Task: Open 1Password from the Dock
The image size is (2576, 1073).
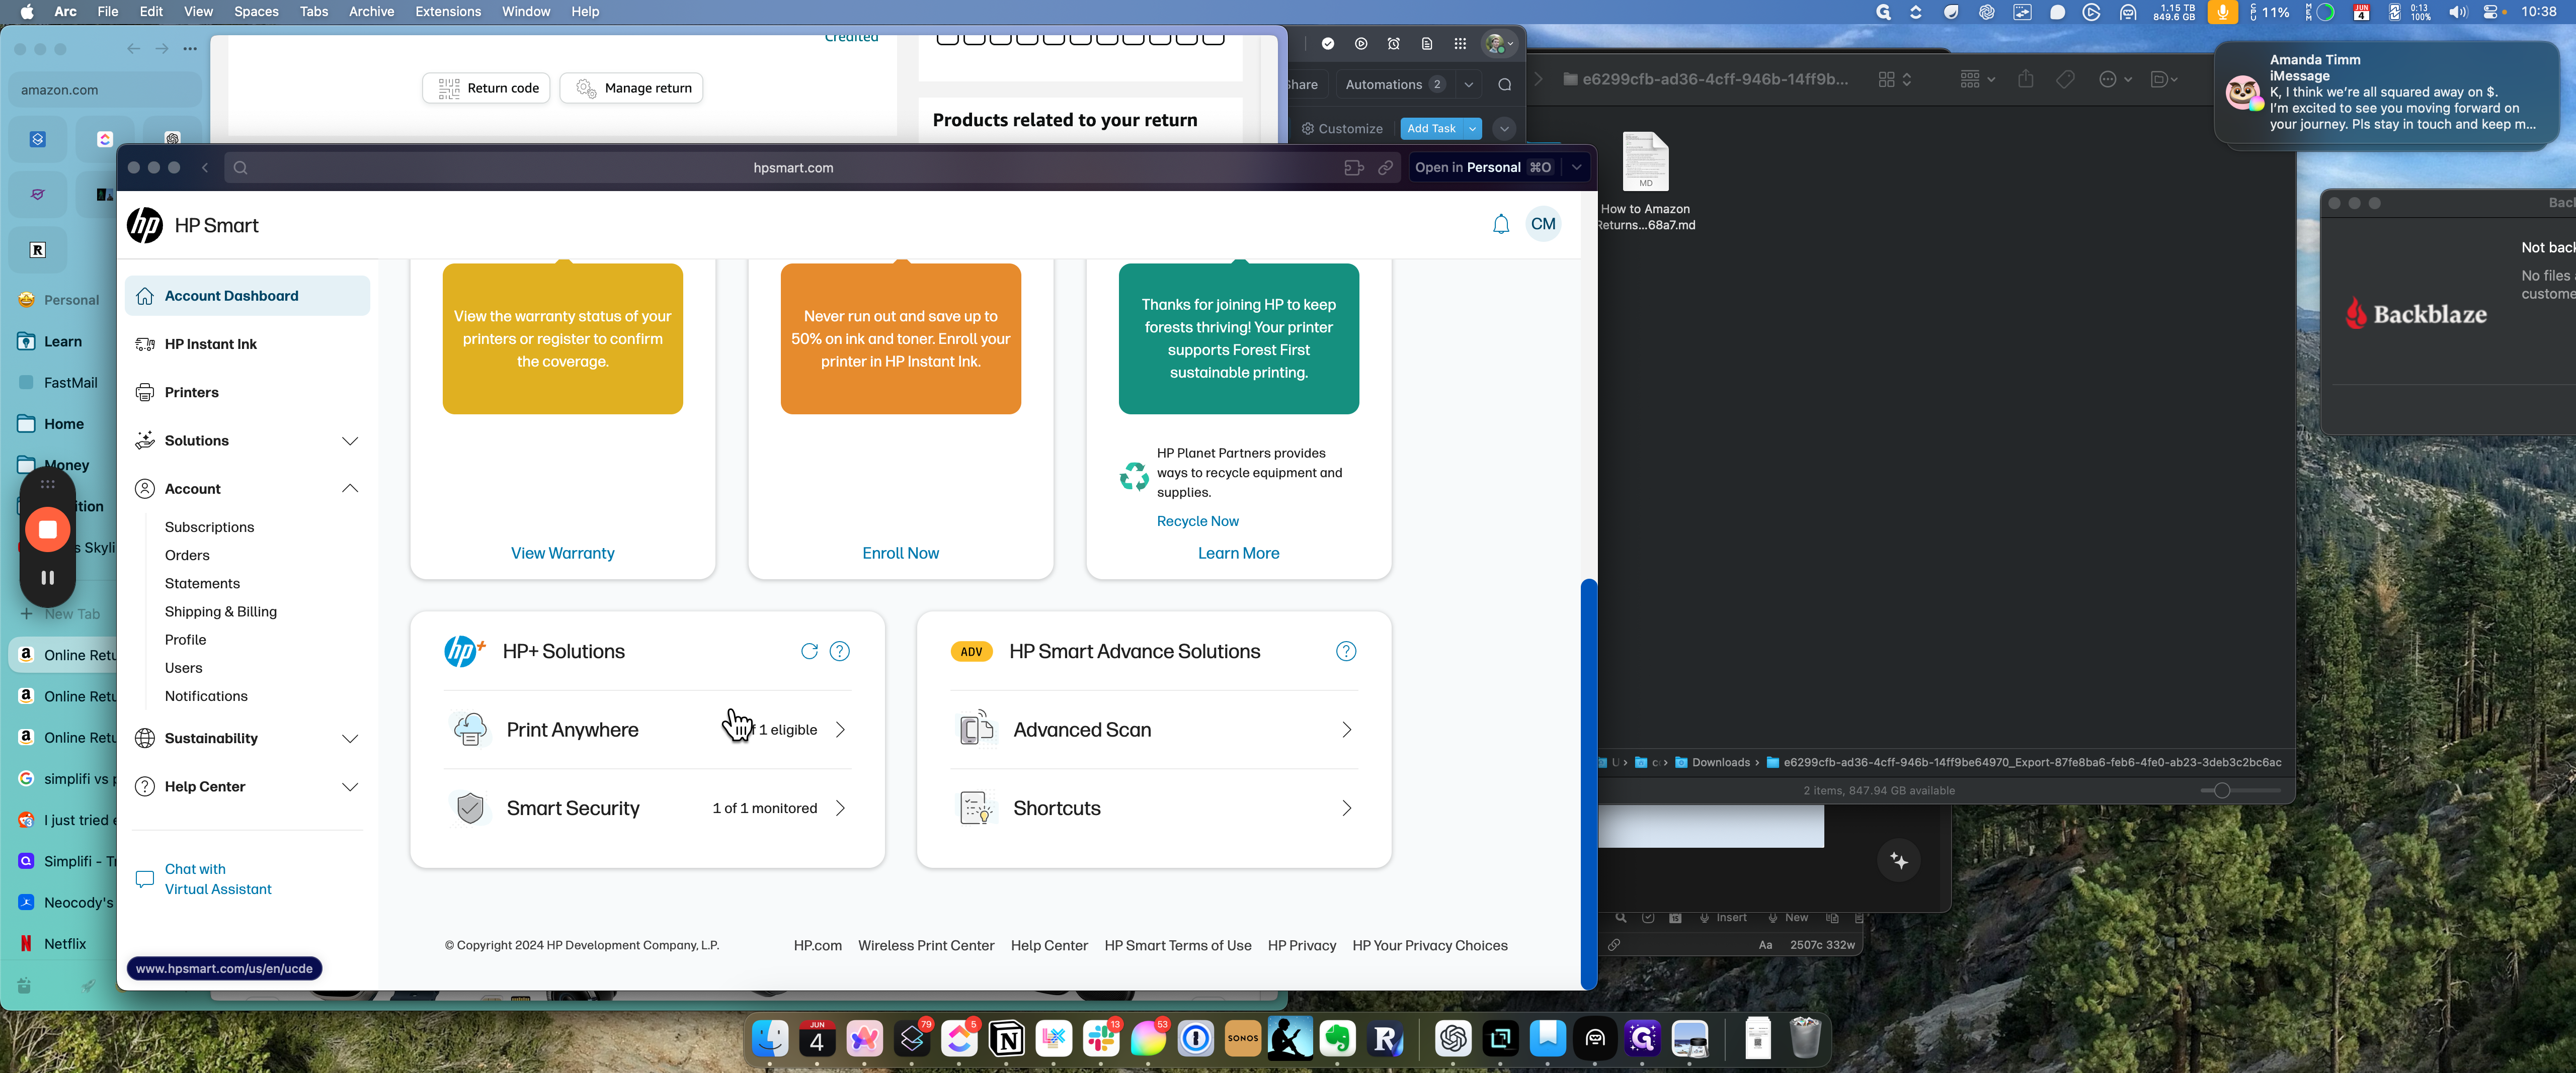Action: coord(1196,1039)
